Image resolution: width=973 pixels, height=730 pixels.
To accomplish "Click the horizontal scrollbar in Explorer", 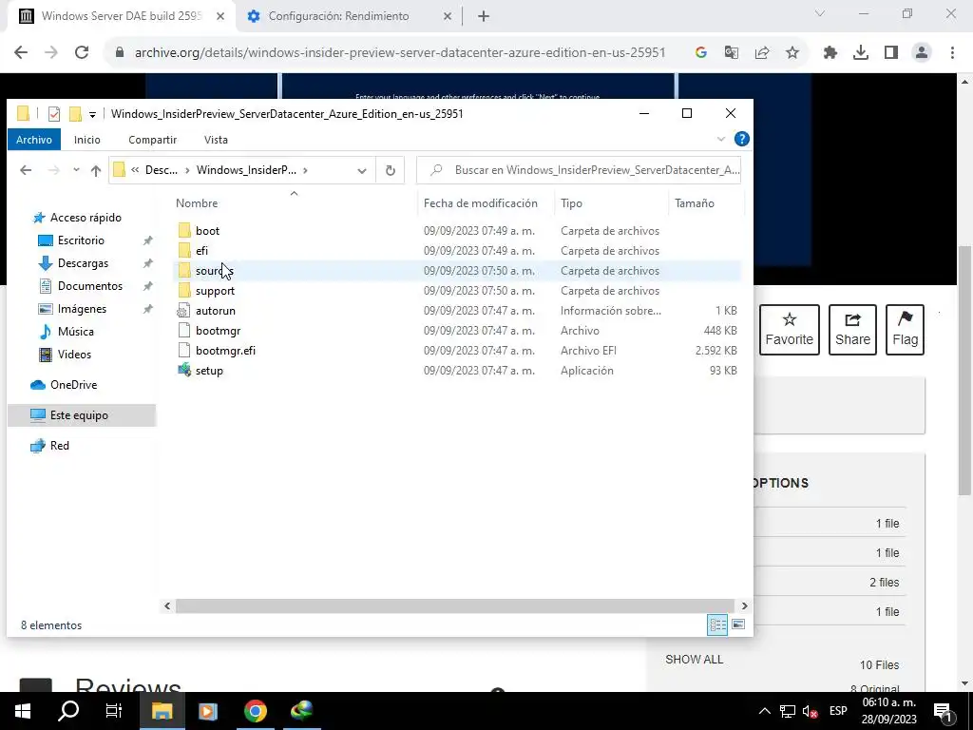I will coord(455,605).
